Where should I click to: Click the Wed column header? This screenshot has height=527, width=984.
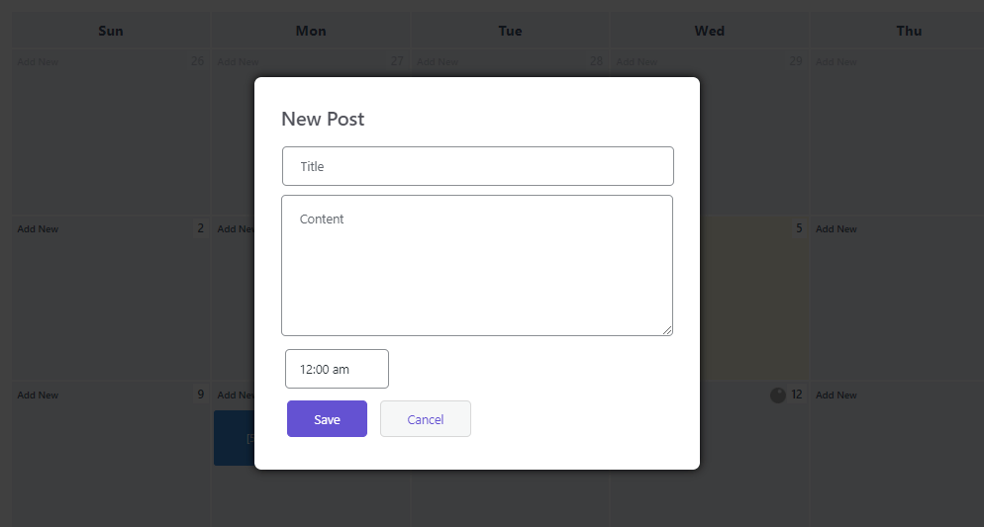click(x=709, y=31)
